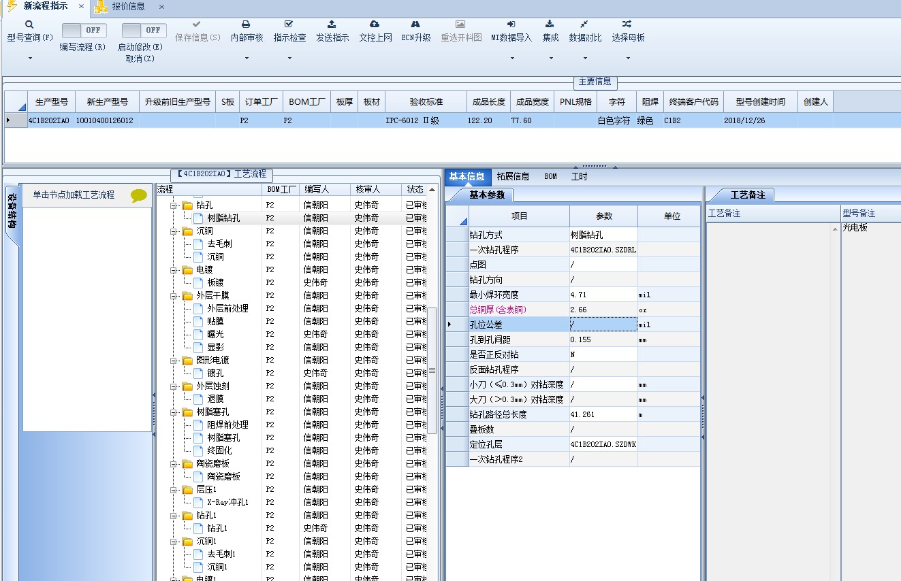
Task: Switch to the 新流程指示 tab
Action: coord(45,6)
